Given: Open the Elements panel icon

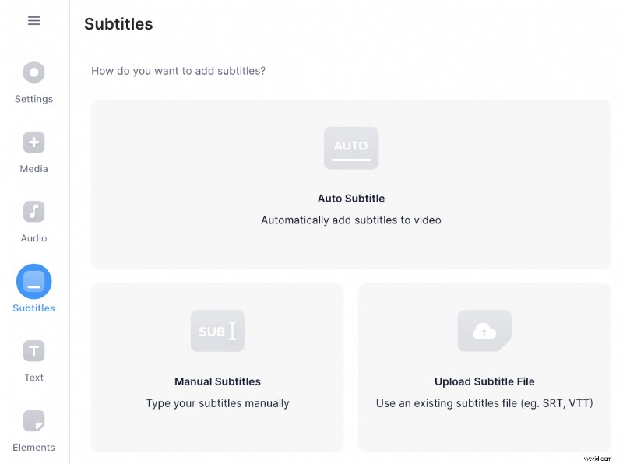Looking at the screenshot, I should pos(33,421).
